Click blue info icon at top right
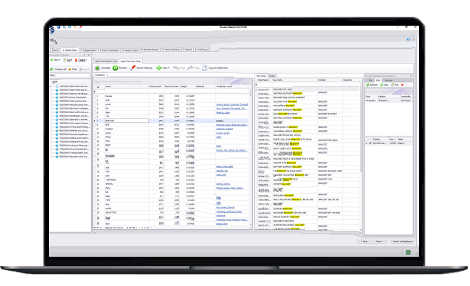470x286 pixels. click(408, 40)
